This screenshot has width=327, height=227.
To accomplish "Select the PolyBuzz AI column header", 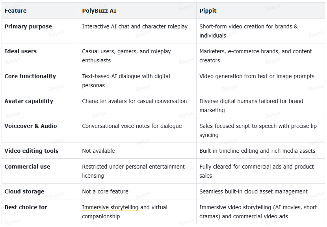I will (99, 11).
